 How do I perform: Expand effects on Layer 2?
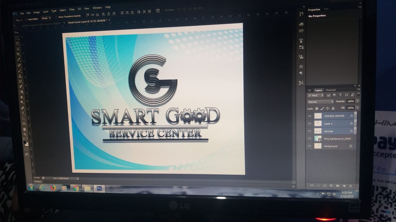tap(355, 123)
